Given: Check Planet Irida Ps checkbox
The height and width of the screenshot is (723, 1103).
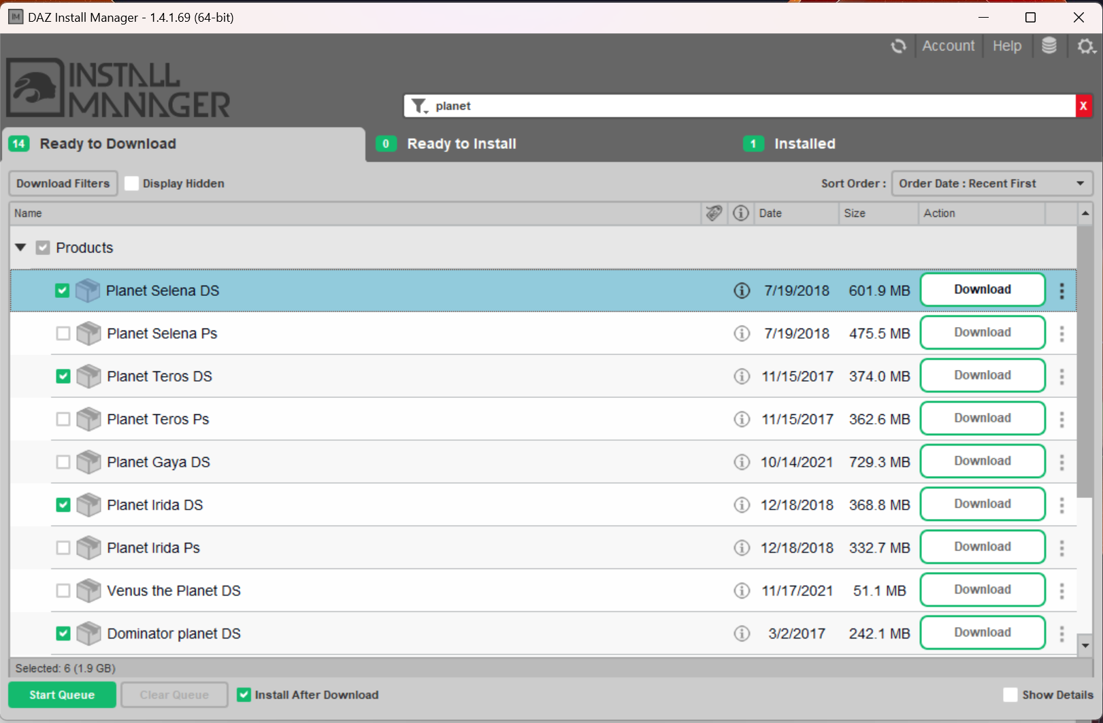Looking at the screenshot, I should (63, 548).
